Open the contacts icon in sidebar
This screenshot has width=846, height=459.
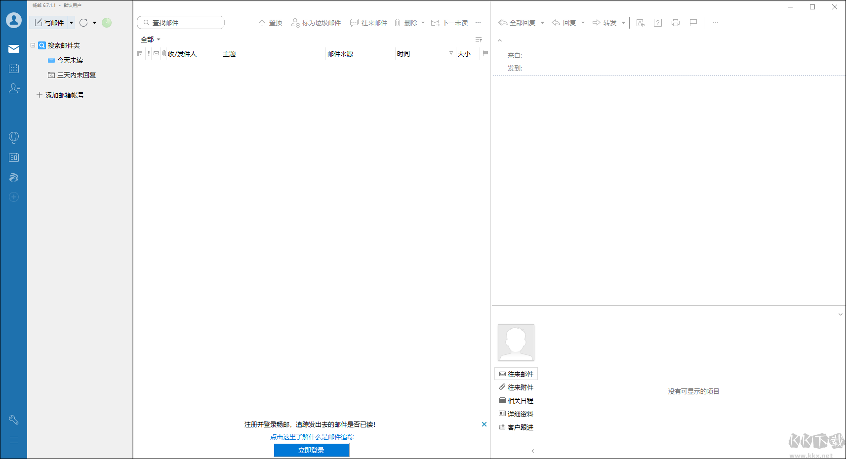[14, 88]
